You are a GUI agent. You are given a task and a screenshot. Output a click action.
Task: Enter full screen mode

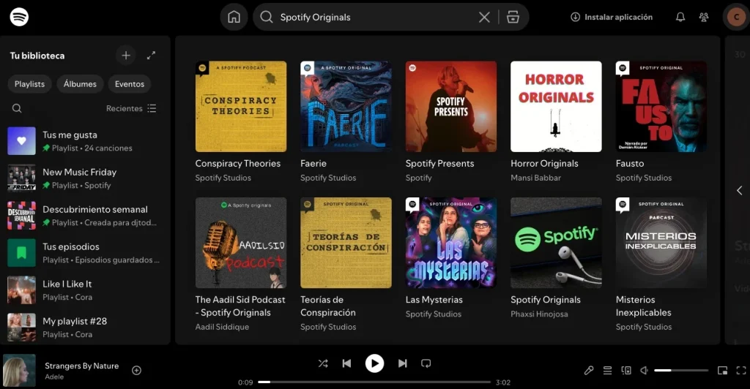[741, 371]
